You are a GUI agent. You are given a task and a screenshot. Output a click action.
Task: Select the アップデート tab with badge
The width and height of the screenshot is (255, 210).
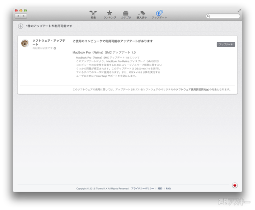pyautogui.click(x=159, y=14)
